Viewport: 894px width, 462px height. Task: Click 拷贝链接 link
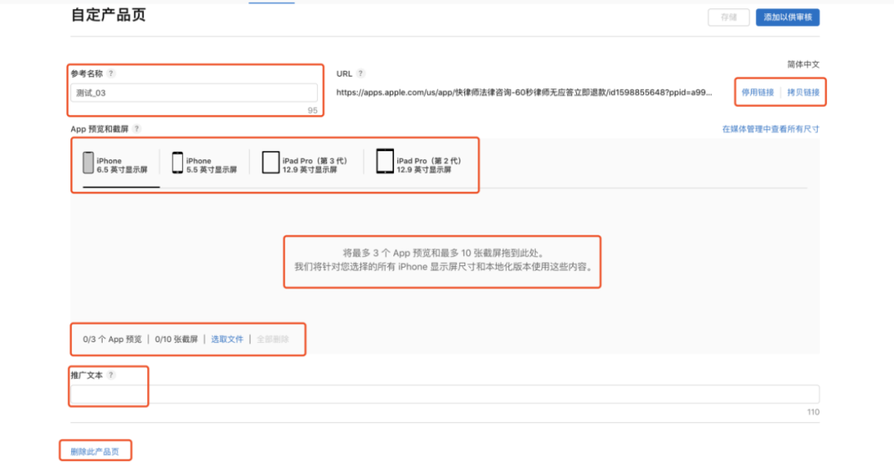pyautogui.click(x=803, y=93)
